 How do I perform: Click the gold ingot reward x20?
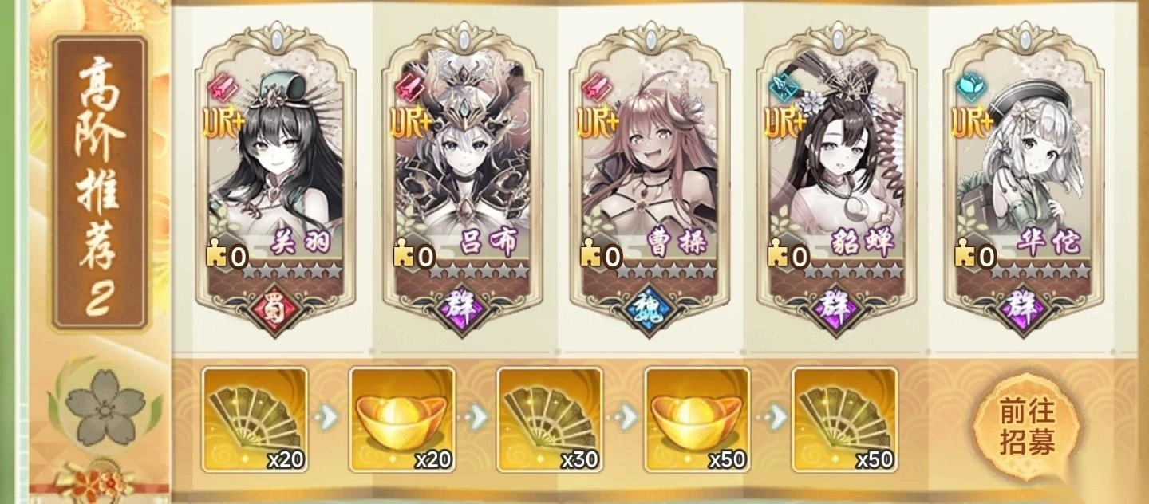click(402, 419)
